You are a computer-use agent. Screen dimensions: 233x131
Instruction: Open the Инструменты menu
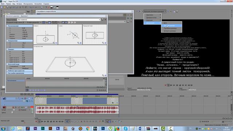click(x=28, y=4)
